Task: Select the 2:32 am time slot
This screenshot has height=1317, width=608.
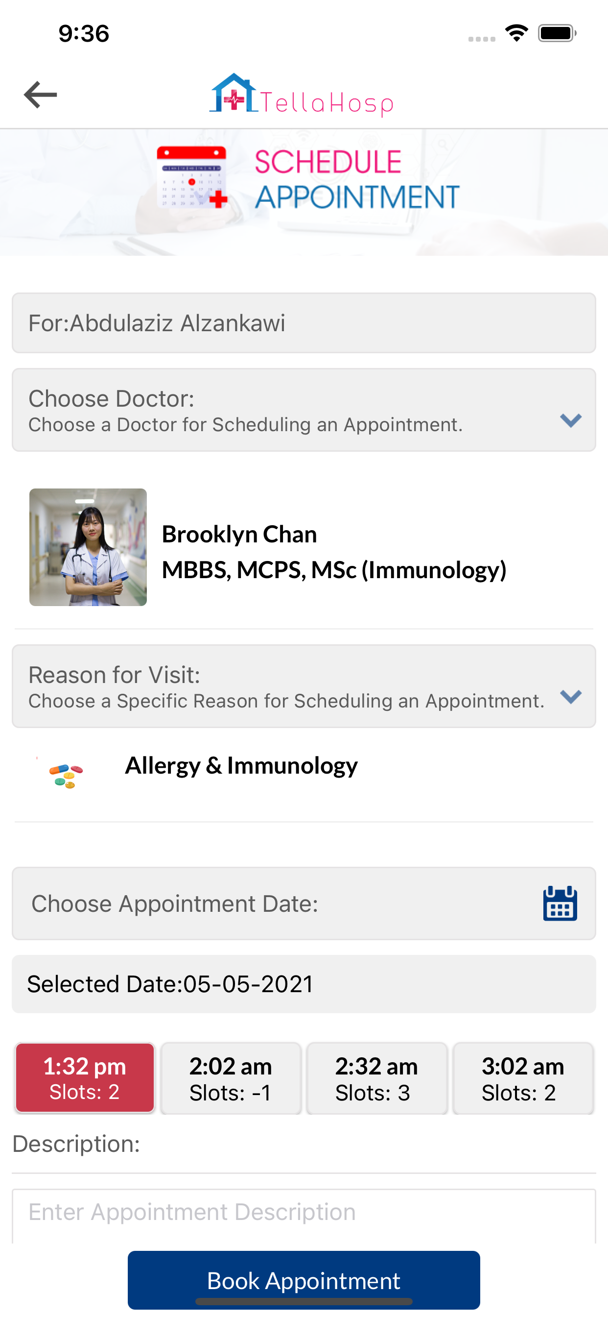Action: (376, 1078)
